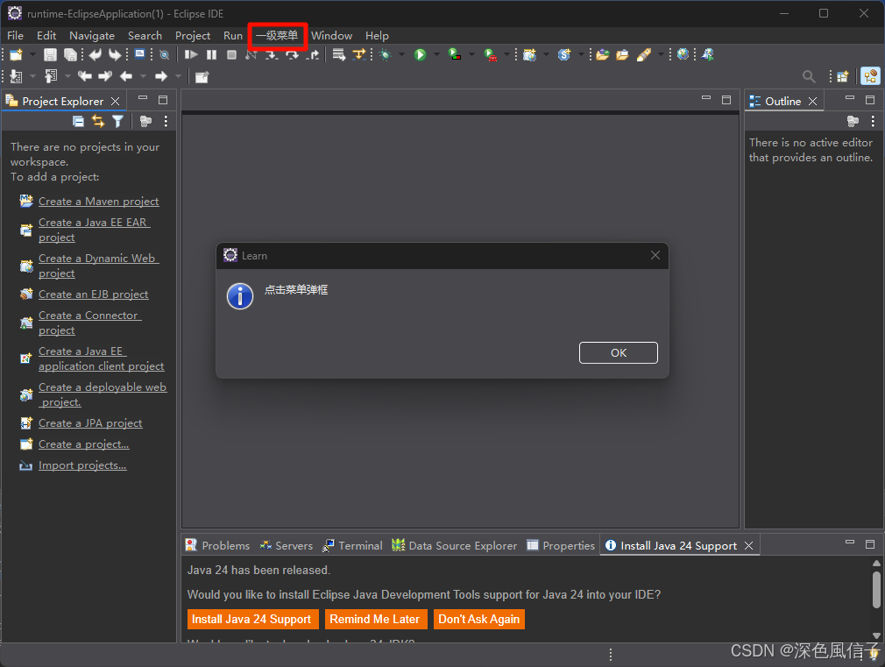This screenshot has width=885, height=667.
Task: Open the Help menu
Action: coord(377,36)
